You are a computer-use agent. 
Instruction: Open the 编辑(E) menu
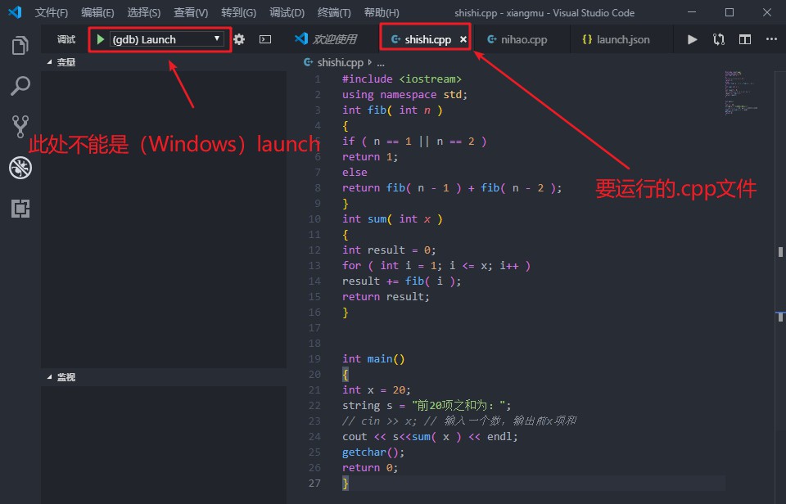97,12
